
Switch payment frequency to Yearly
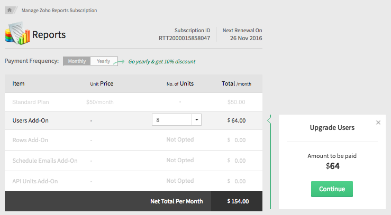click(x=104, y=61)
